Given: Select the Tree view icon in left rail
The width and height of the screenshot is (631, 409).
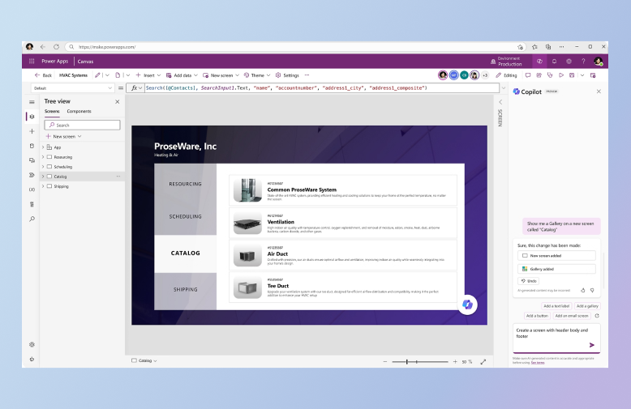Looking at the screenshot, I should [x=32, y=117].
